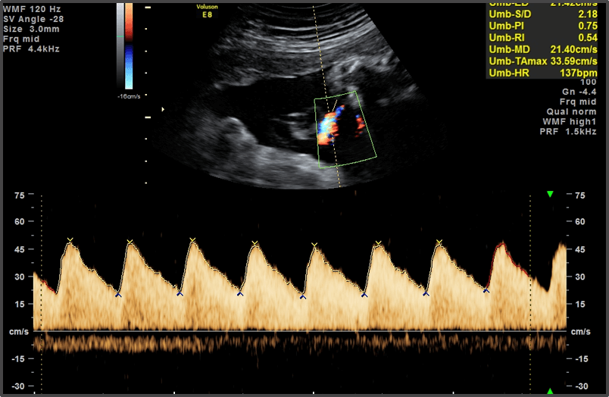Select the PRF 1.5kHz readout

tap(568, 132)
